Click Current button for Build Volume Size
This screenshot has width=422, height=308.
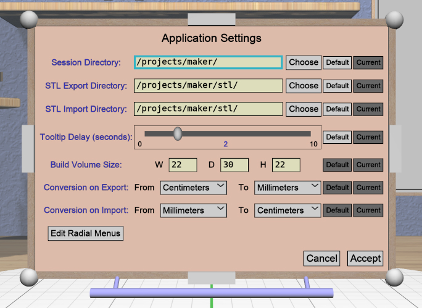coord(368,165)
